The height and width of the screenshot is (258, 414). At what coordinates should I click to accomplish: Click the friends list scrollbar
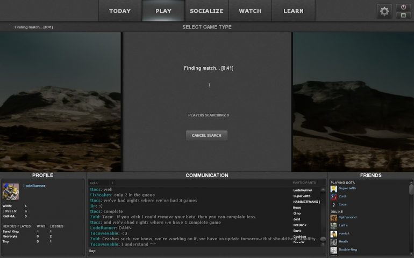[x=411, y=189]
